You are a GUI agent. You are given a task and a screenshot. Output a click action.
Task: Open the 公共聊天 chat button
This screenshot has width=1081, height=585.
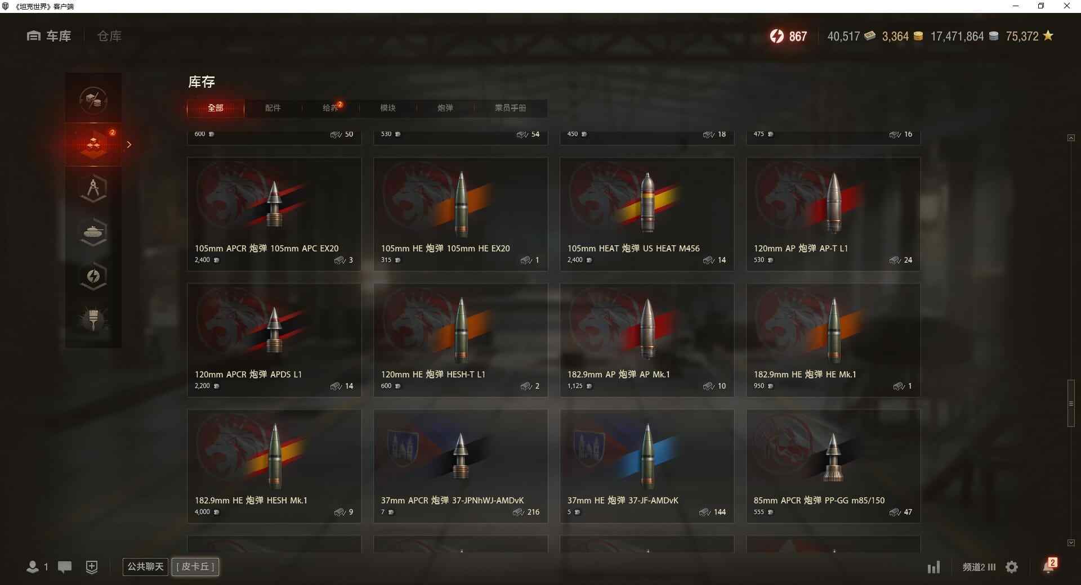145,566
